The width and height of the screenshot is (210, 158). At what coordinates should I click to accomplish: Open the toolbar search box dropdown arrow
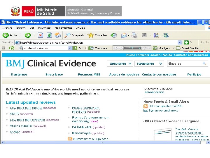coord(70,48)
